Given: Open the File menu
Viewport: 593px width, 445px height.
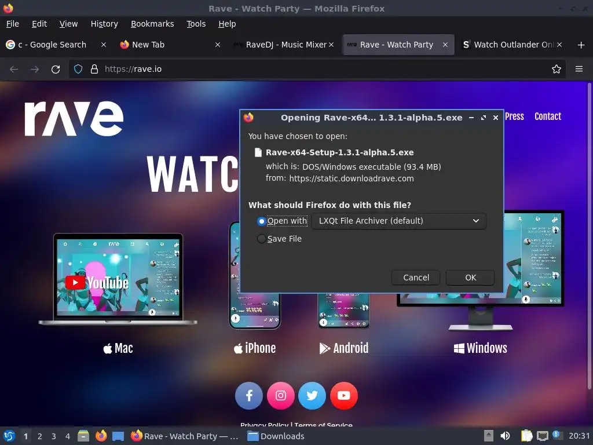Looking at the screenshot, I should 13,24.
